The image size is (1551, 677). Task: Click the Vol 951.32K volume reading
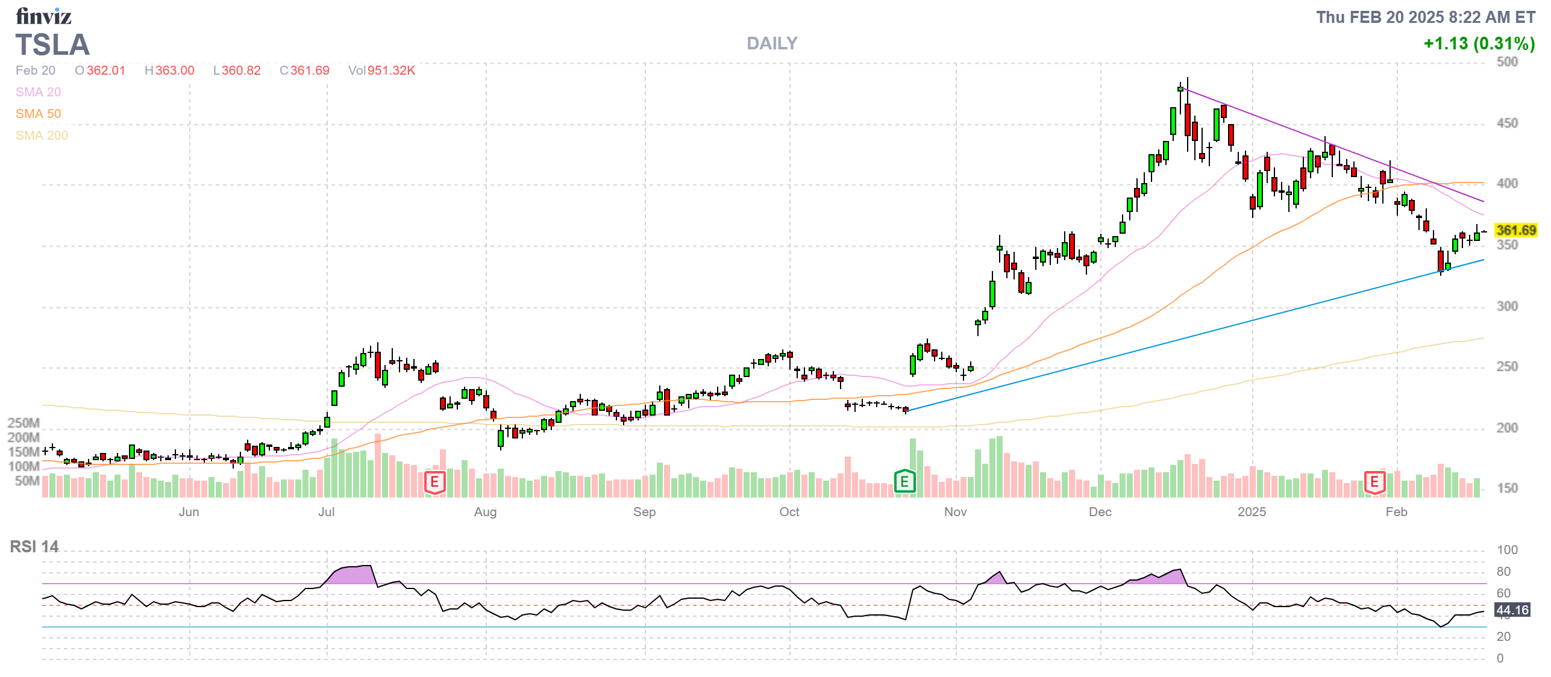pos(381,70)
